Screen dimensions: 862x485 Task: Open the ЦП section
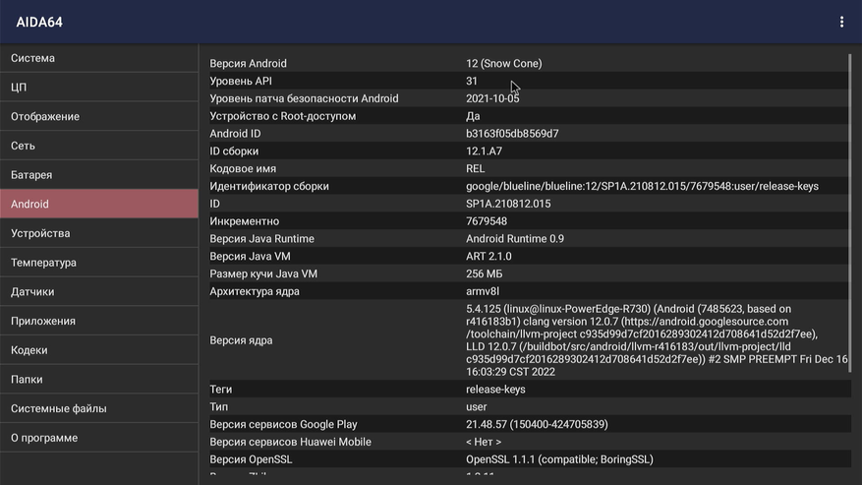coord(99,87)
